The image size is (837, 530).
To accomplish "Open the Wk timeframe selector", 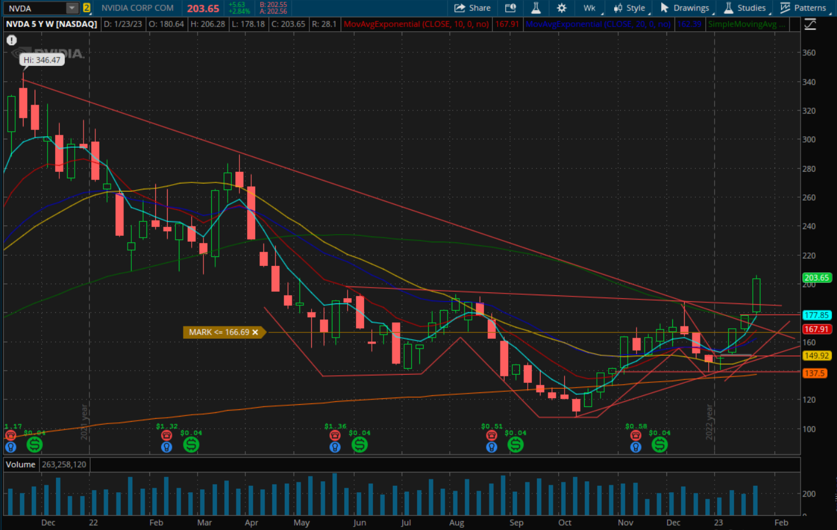I will (590, 8).
